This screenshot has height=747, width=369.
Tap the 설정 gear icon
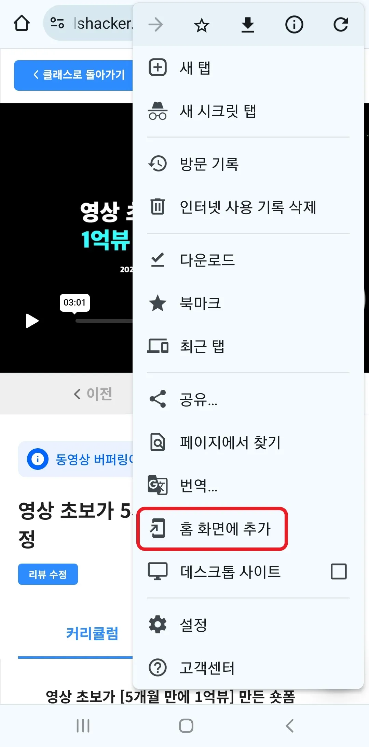click(x=158, y=624)
